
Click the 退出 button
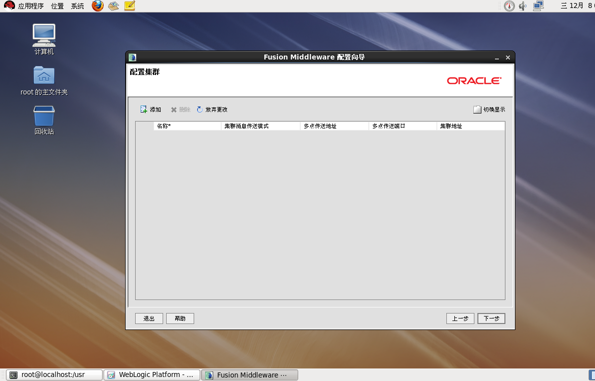pos(149,318)
